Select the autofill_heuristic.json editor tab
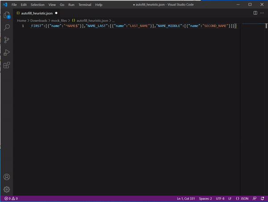268x202 pixels. coord(37,13)
